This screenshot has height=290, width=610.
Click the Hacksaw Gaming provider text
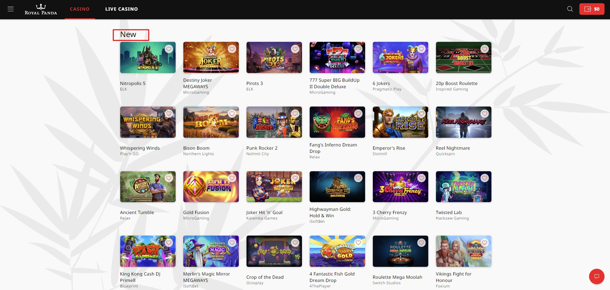tap(452, 218)
